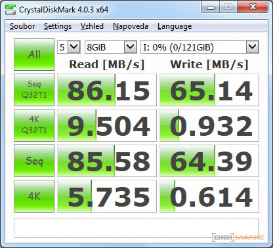
Task: Open the Napoveda menu
Action: point(131,26)
